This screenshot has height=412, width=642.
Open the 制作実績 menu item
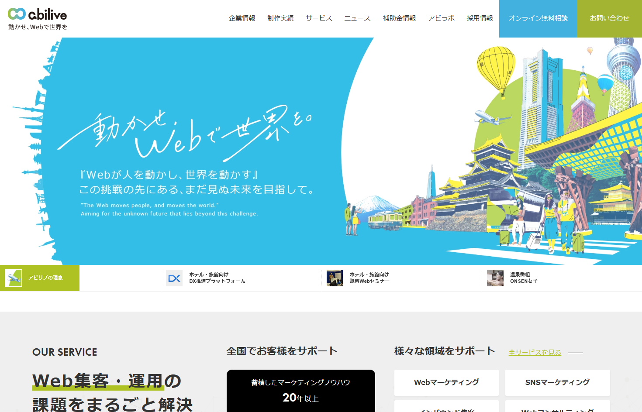click(x=280, y=18)
